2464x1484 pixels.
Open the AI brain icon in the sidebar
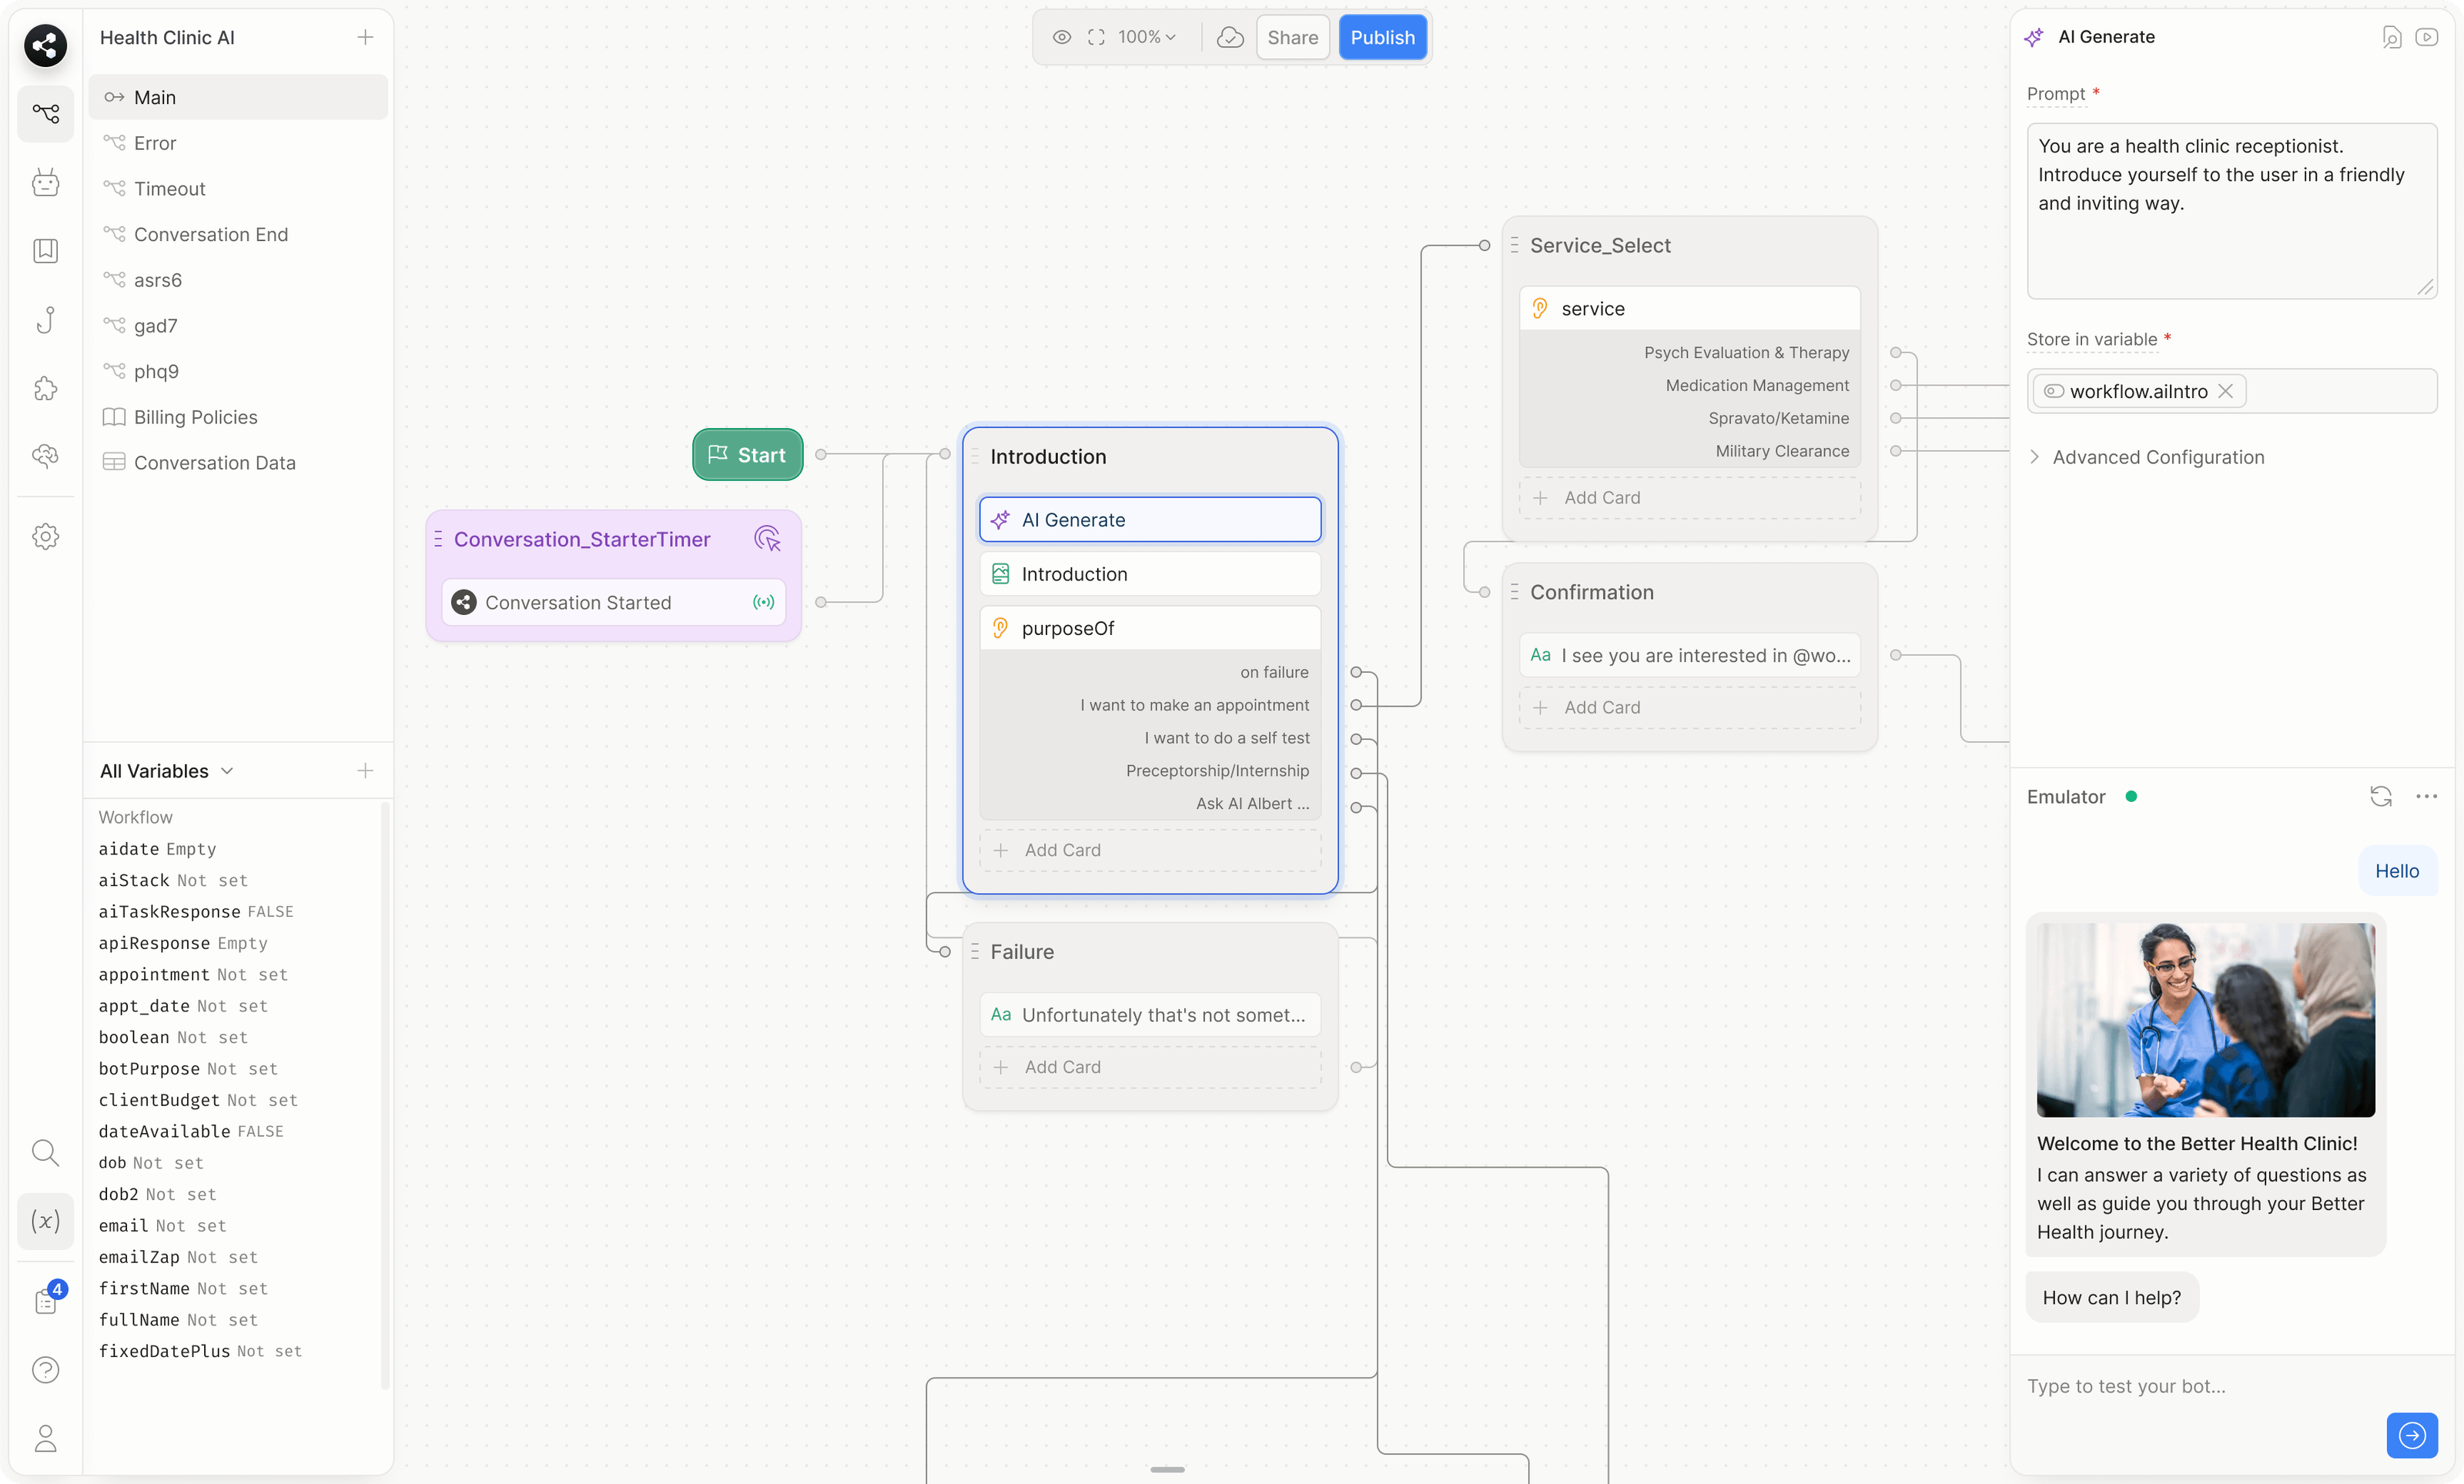[x=45, y=456]
